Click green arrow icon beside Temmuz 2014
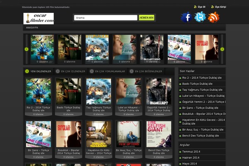 click(180, 152)
